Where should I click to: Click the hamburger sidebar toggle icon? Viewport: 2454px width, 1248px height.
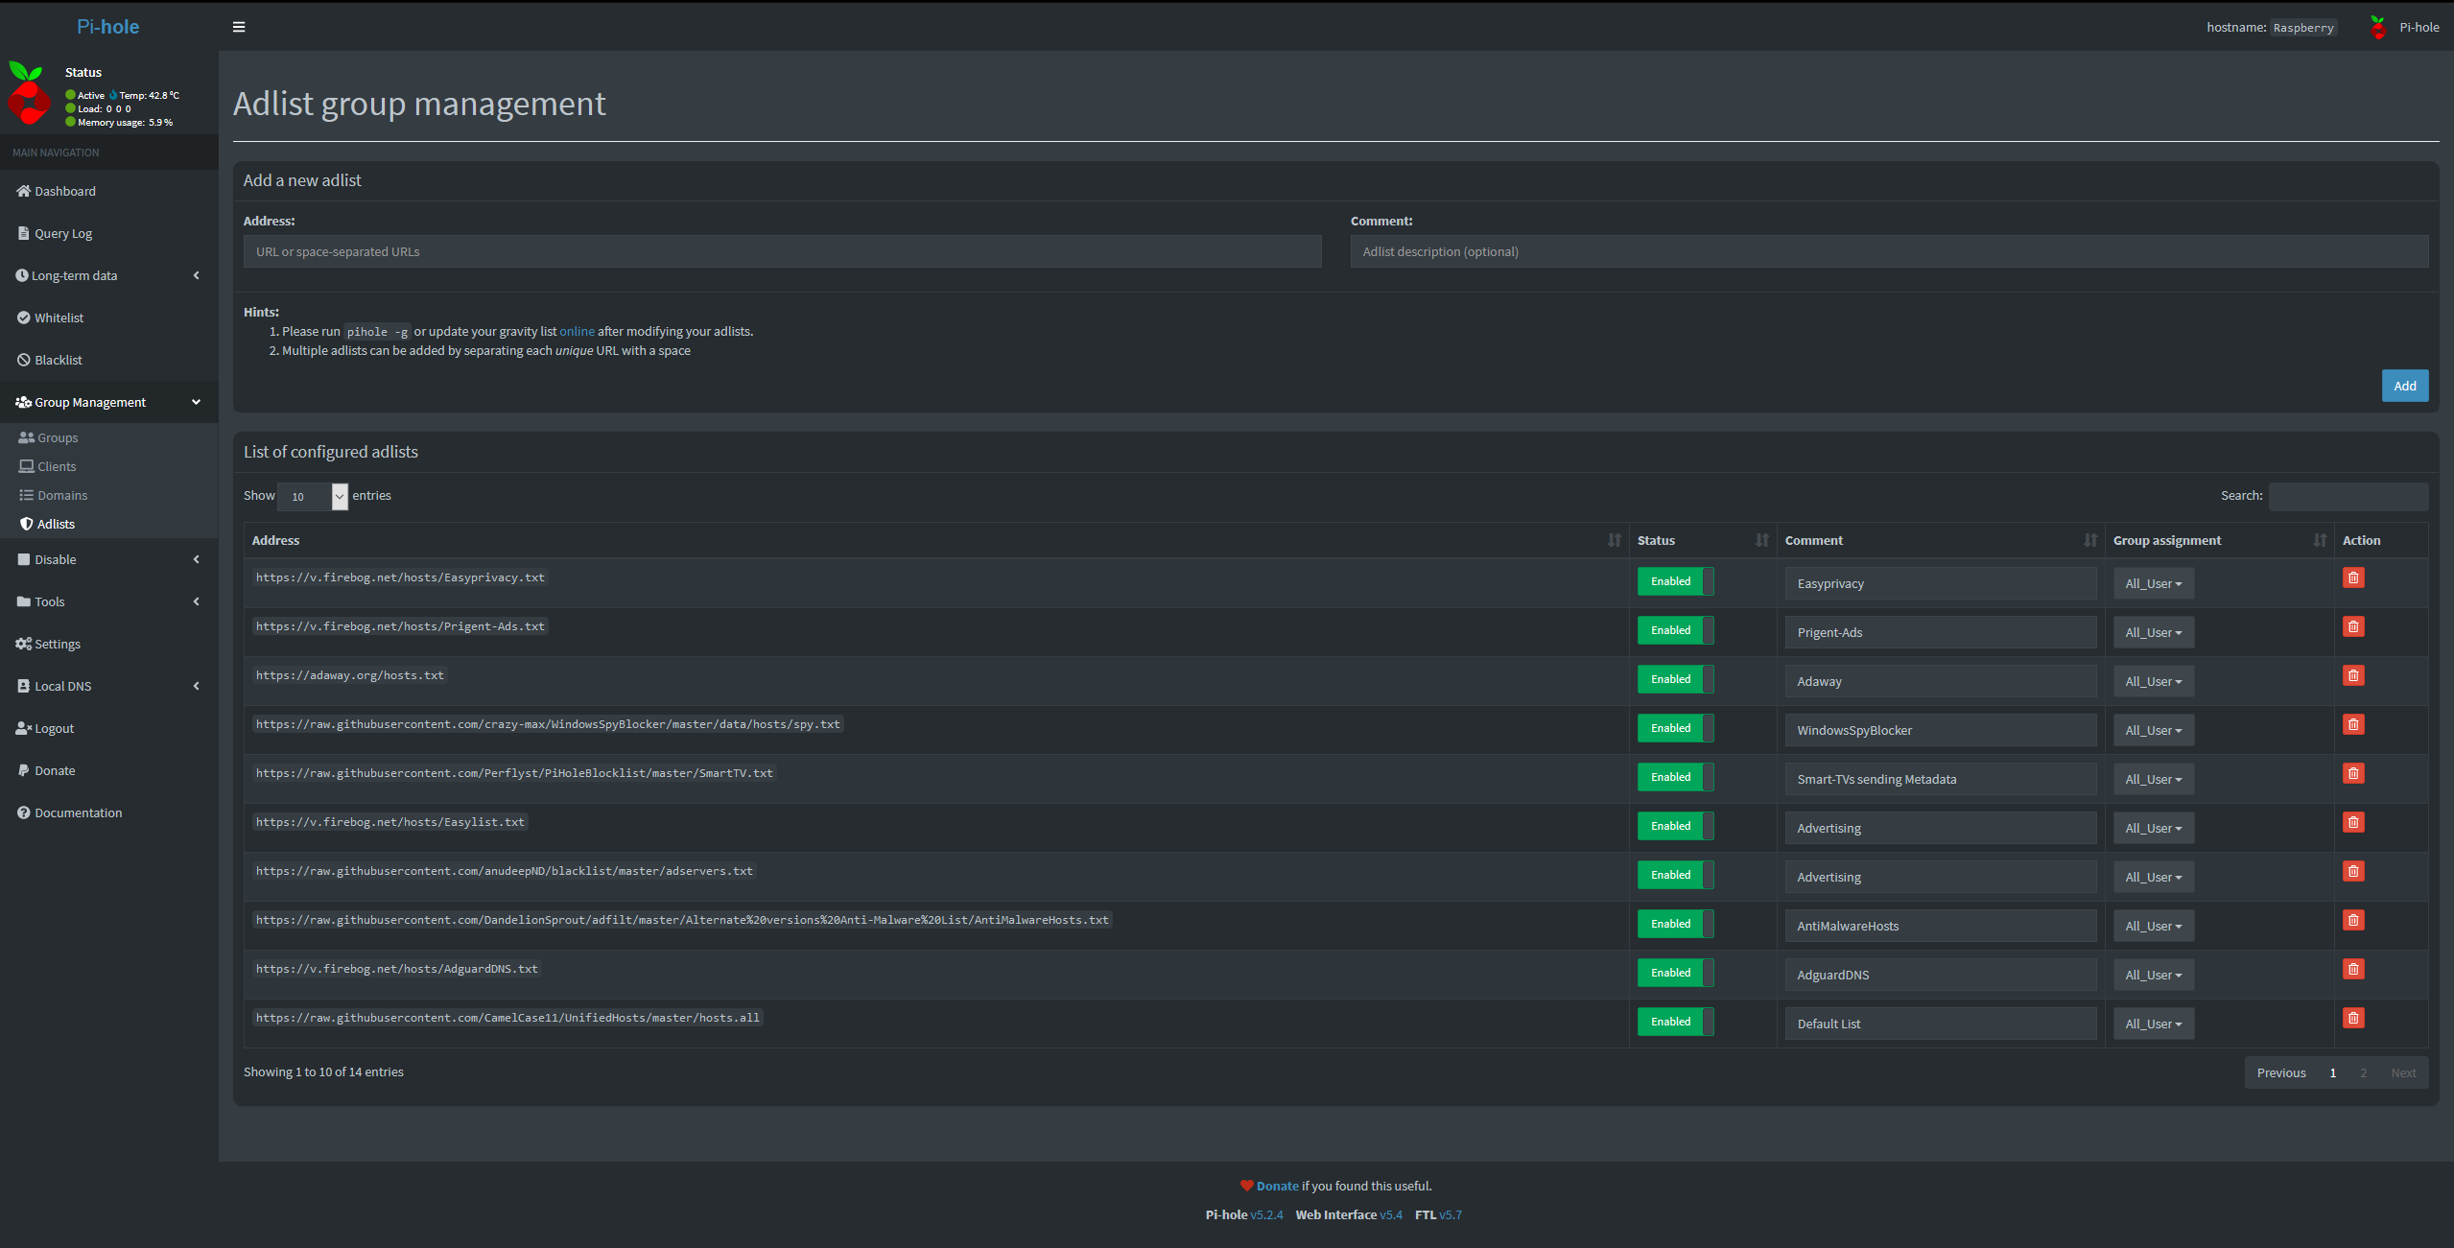[239, 27]
